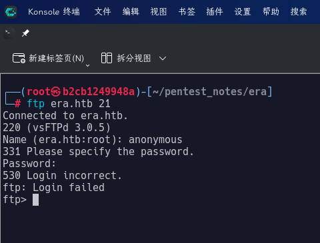
Task: Open the 编辑 menu
Action: [131, 11]
